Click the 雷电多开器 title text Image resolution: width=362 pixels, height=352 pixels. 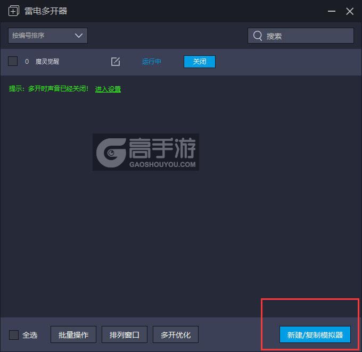coord(46,11)
